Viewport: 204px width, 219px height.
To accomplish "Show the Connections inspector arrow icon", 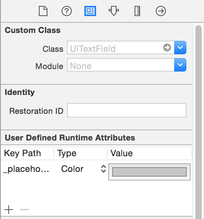I will coord(161,11).
